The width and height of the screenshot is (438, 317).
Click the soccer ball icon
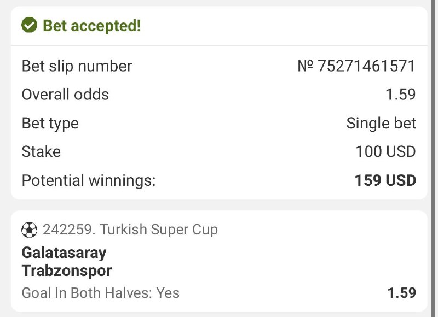click(x=29, y=230)
